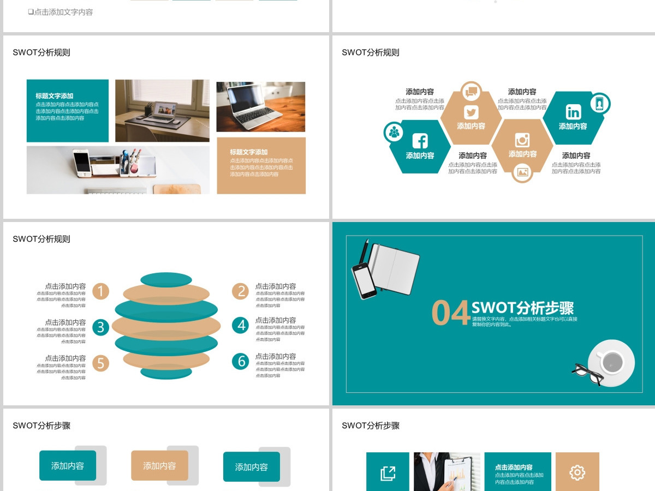Select the 点击添加内容 heading beside number 4
655x491 pixels.
tap(276, 320)
